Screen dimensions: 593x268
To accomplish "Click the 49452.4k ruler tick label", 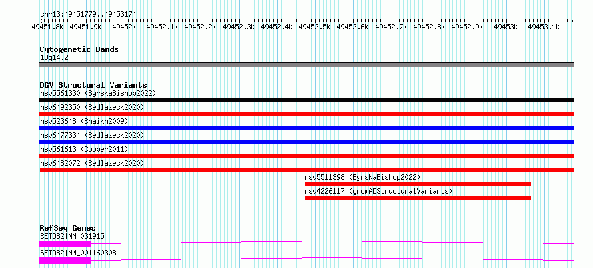I will coord(277,27).
